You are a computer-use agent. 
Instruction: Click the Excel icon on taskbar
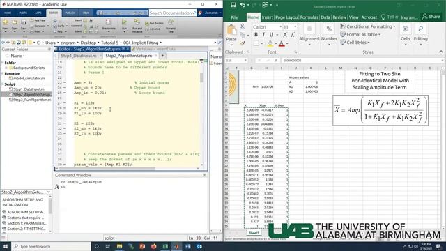tap(165, 246)
